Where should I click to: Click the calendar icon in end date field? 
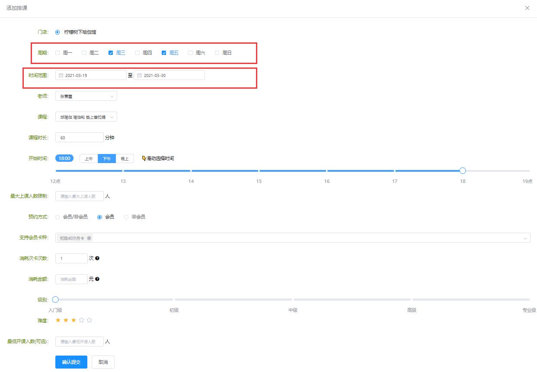pyautogui.click(x=139, y=75)
